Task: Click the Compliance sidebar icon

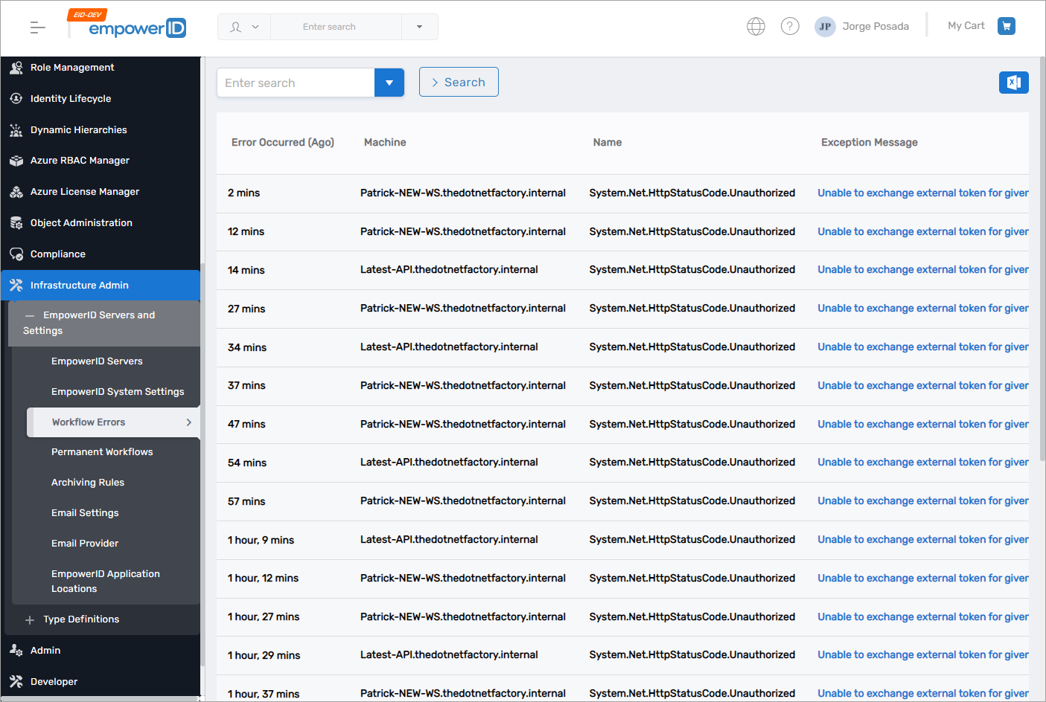Action: pyautogui.click(x=16, y=254)
